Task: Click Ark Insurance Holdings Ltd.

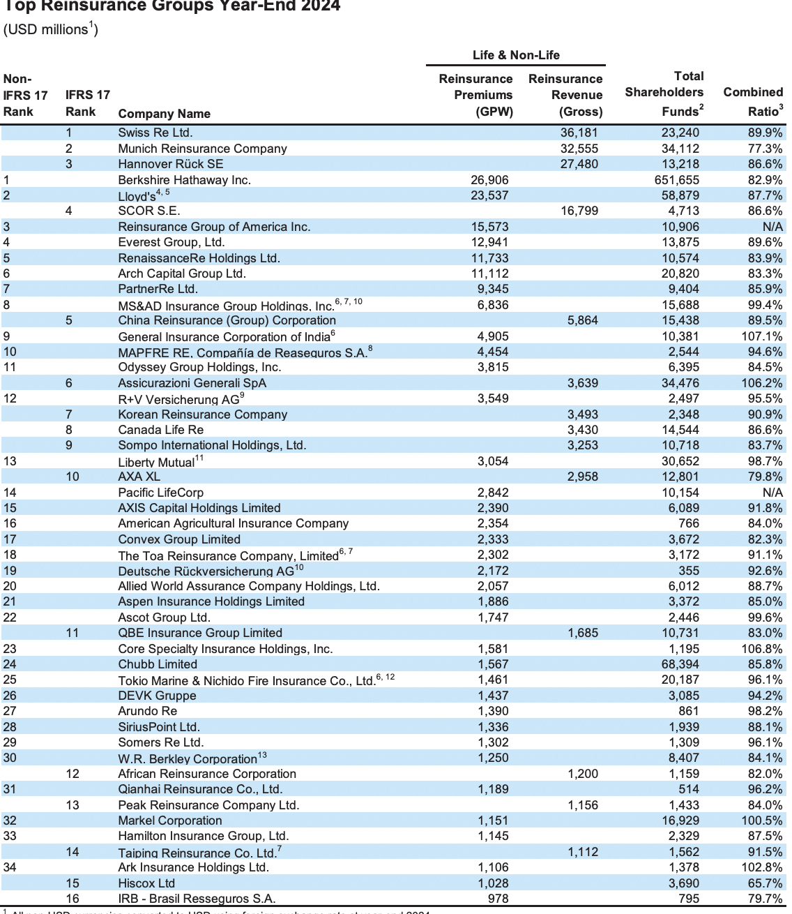Action: (193, 867)
